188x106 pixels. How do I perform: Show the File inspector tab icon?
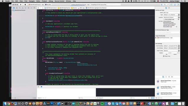[x=166, y=8]
